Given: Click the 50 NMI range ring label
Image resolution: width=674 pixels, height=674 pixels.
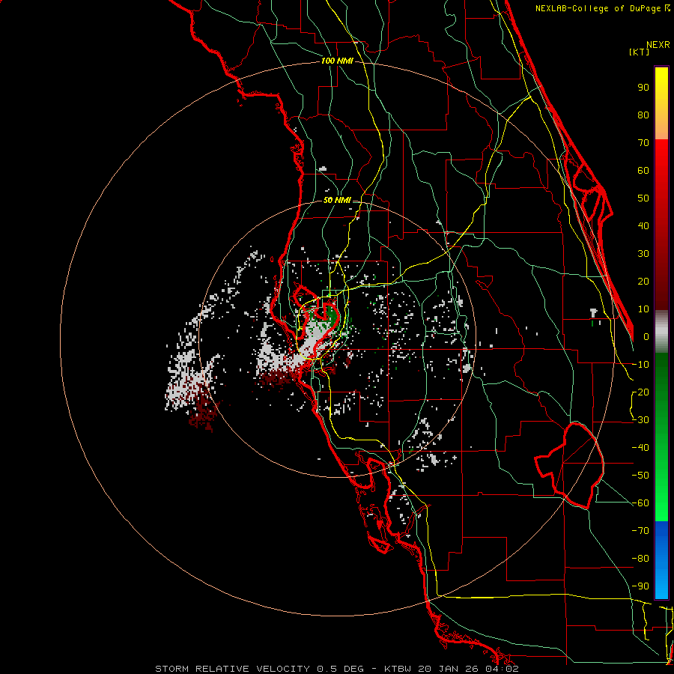Looking at the screenshot, I should (x=337, y=200).
